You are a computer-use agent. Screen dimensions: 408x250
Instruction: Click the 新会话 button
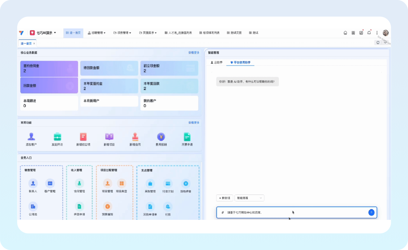pyautogui.click(x=225, y=198)
